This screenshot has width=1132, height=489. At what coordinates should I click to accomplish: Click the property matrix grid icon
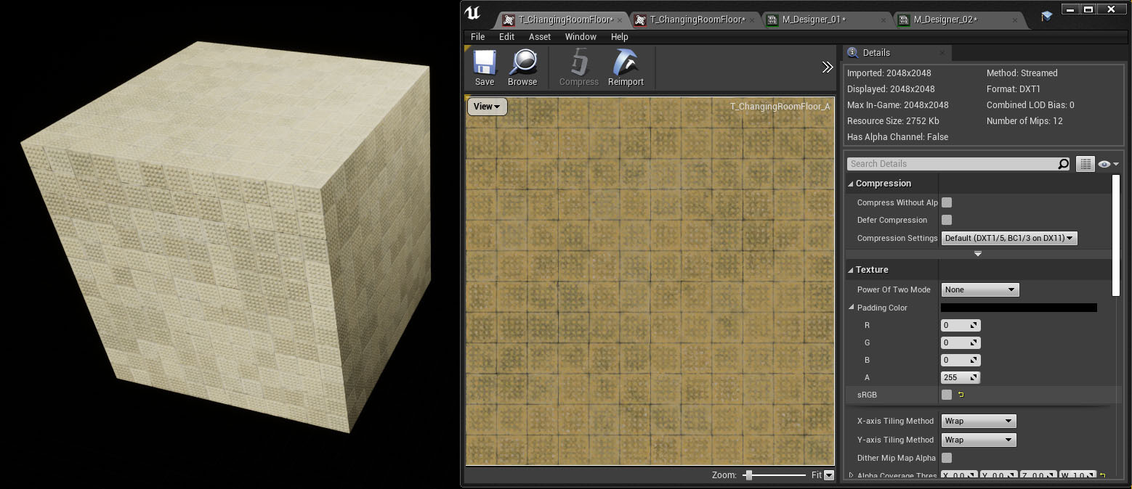[1085, 164]
